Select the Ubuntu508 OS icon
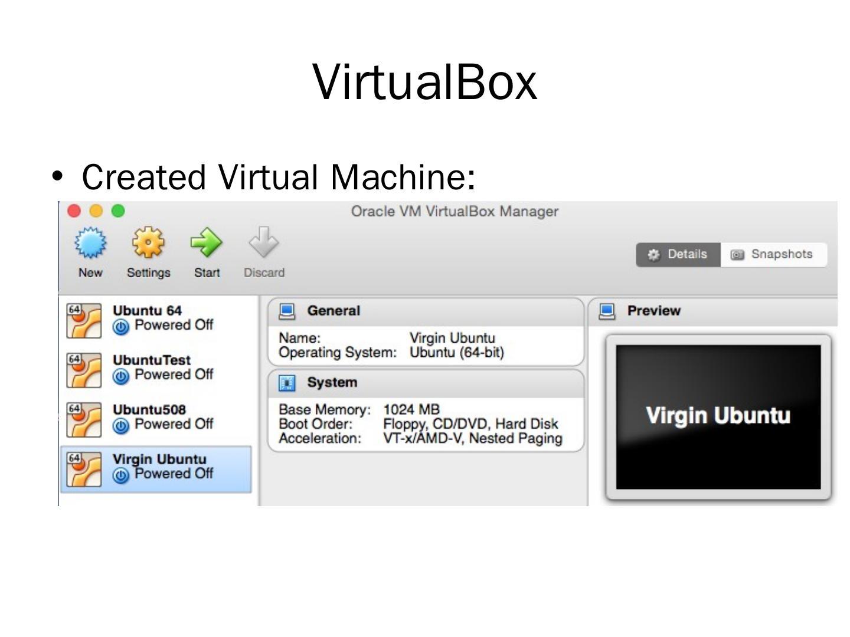The image size is (850, 637). click(84, 420)
